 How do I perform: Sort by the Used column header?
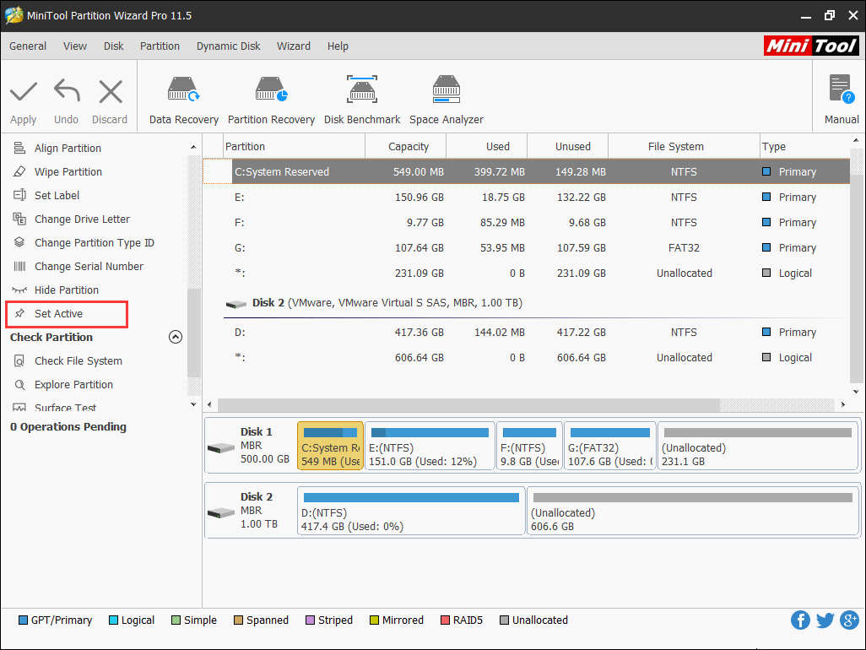point(486,146)
